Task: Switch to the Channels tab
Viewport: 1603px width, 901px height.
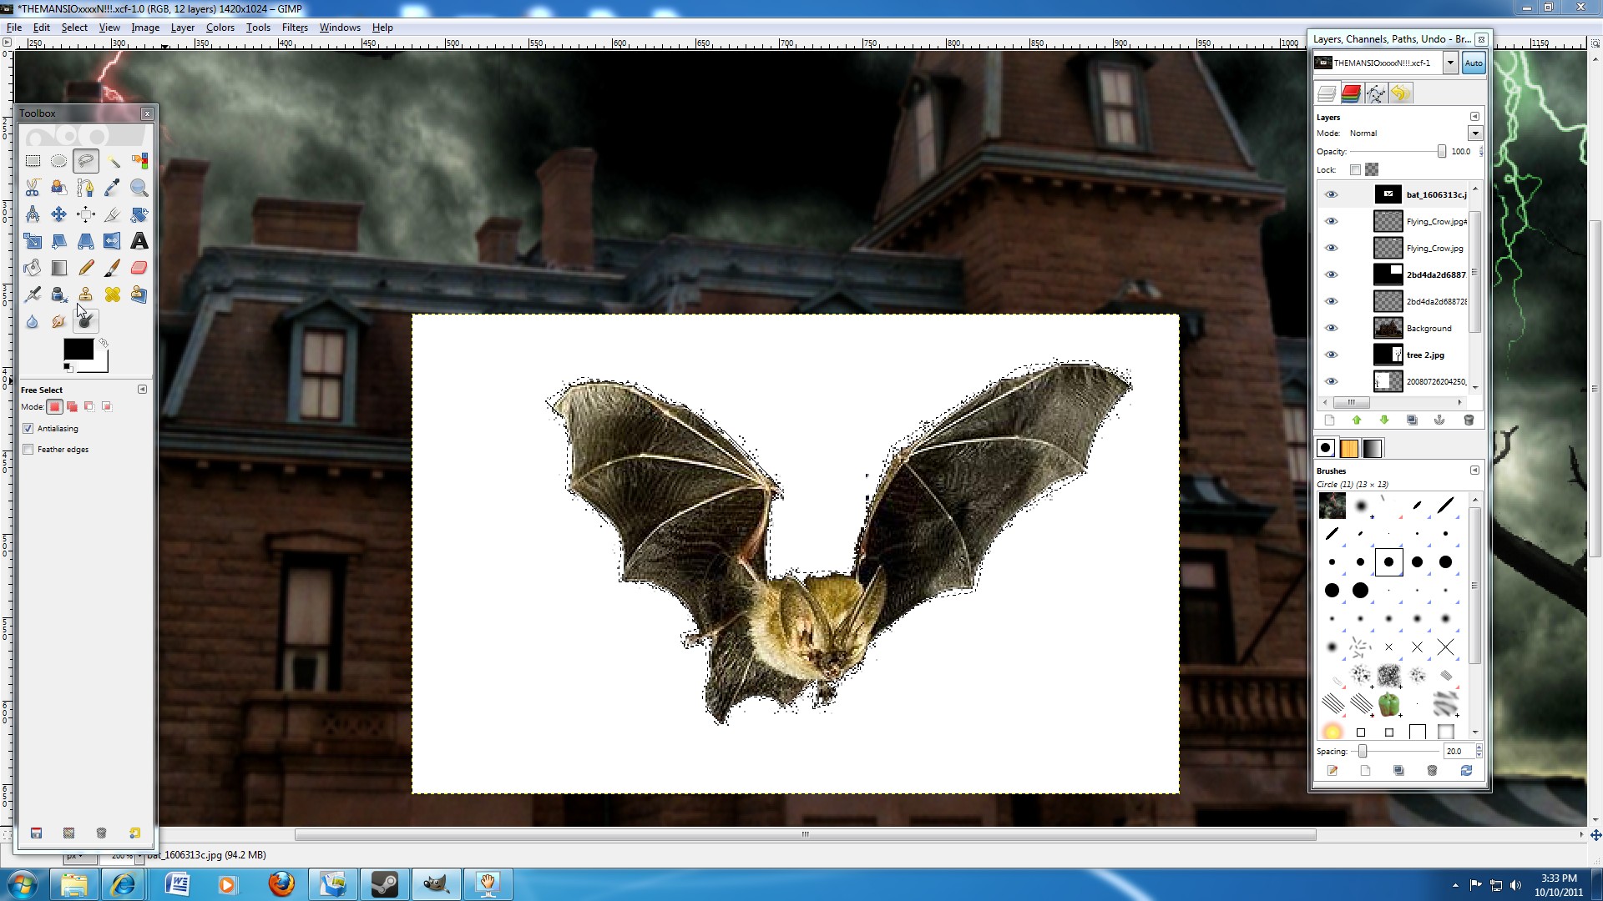Action: [1351, 93]
